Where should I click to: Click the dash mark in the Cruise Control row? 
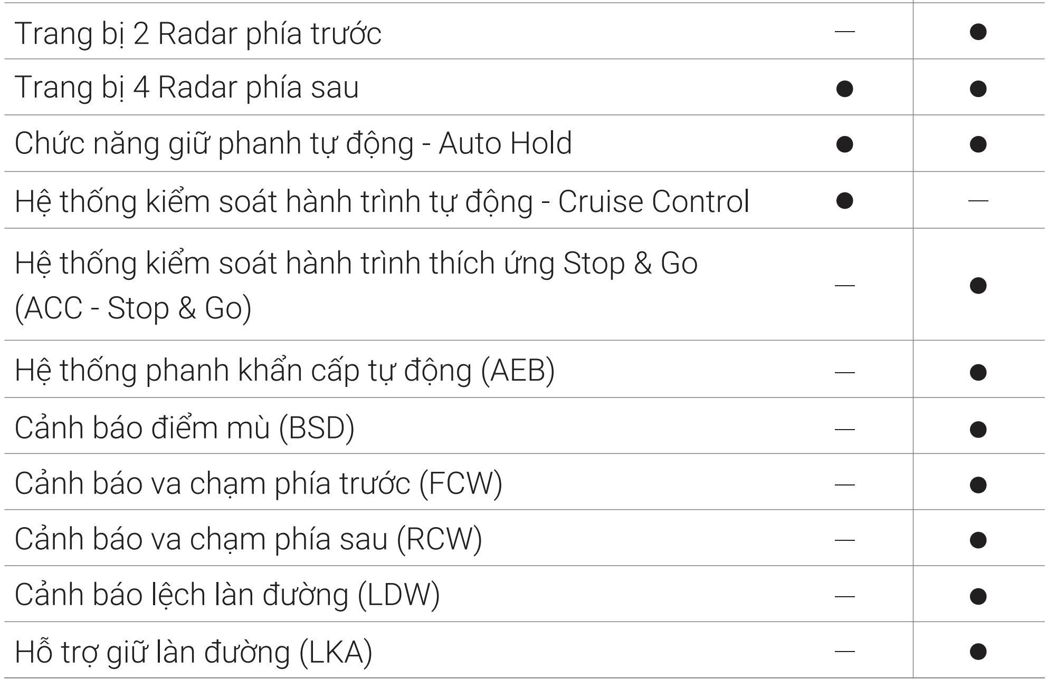coord(978,200)
